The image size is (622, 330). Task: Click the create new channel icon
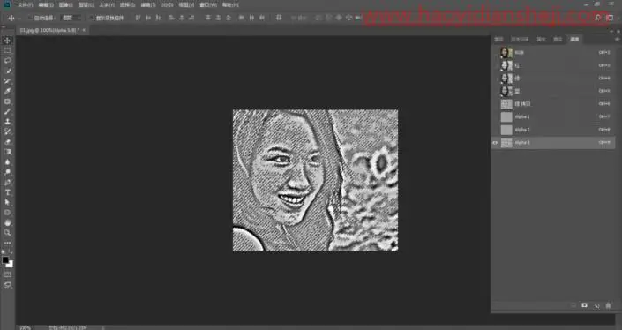point(596,305)
